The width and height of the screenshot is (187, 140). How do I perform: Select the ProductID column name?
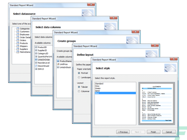coord(42,47)
